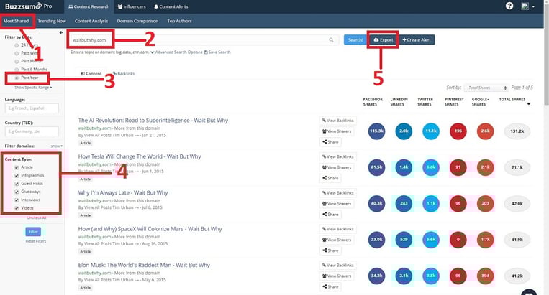The image size is (549, 295).
Task: Apply filters with the Filter button
Action: click(33, 231)
